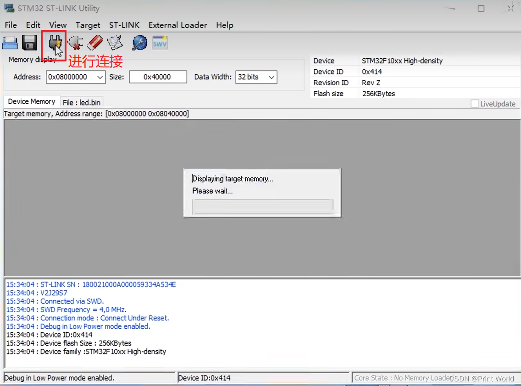The width and height of the screenshot is (521, 386).
Task: Click the status bar Core State entry
Action: point(435,378)
